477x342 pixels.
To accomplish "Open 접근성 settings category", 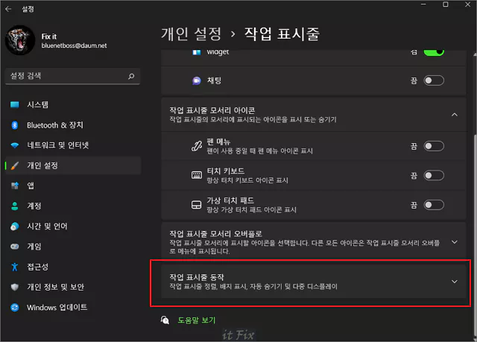I will [x=73, y=267].
